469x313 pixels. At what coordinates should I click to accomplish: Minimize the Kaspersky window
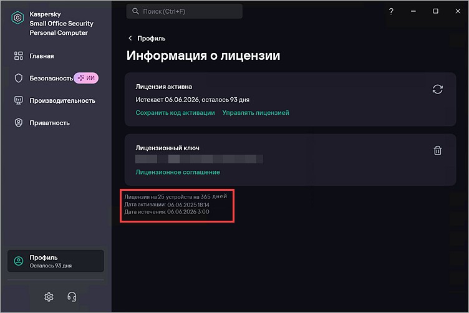click(x=413, y=11)
